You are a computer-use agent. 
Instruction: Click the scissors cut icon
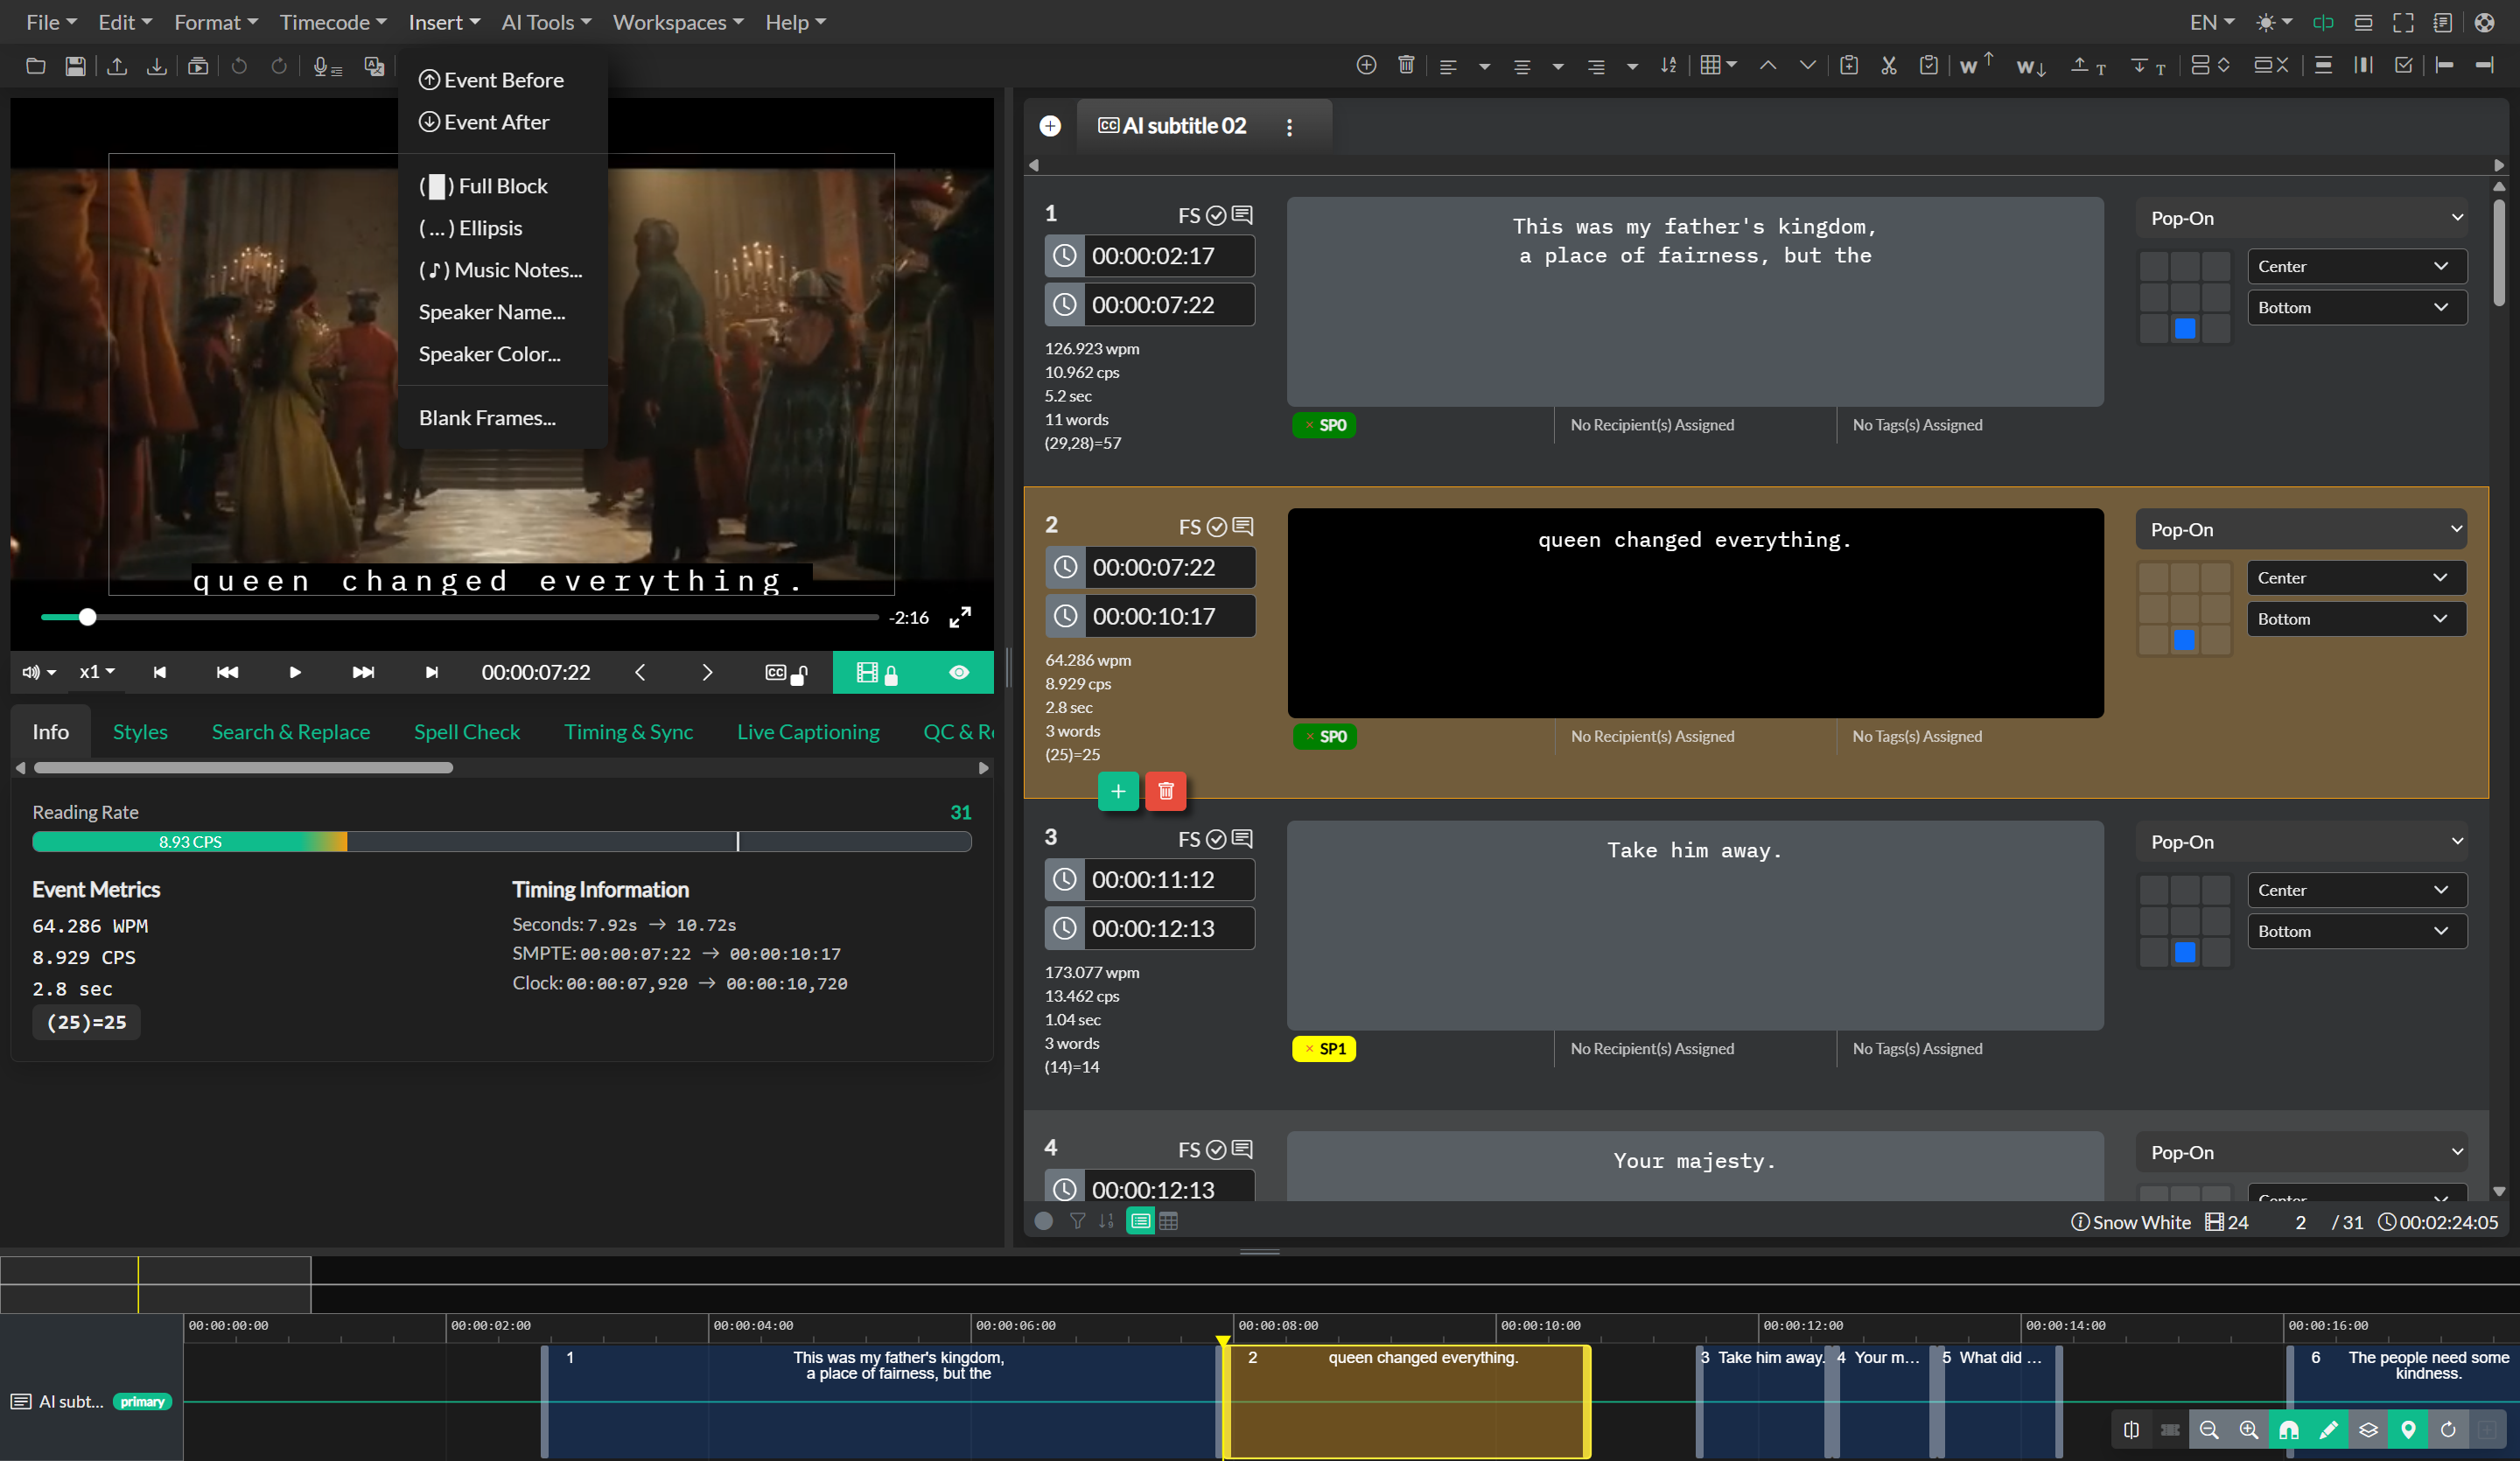point(1888,65)
